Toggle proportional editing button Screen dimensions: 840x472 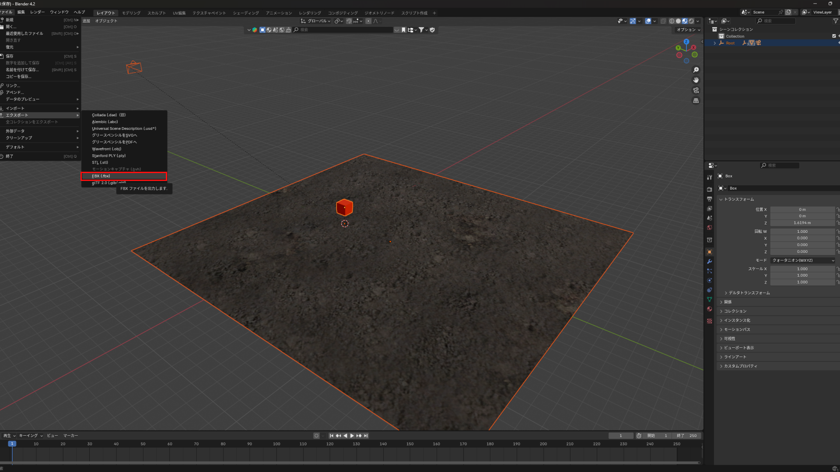click(x=368, y=21)
